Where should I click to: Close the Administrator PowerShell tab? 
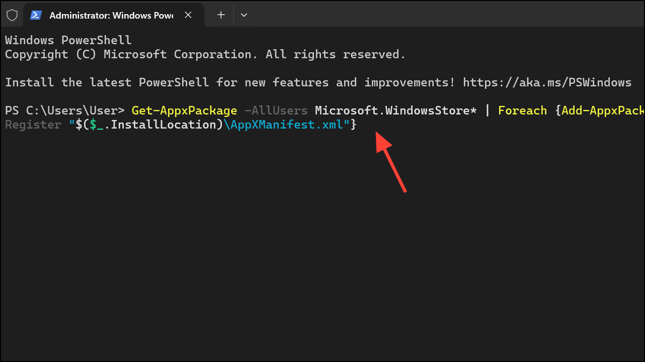pyautogui.click(x=188, y=15)
